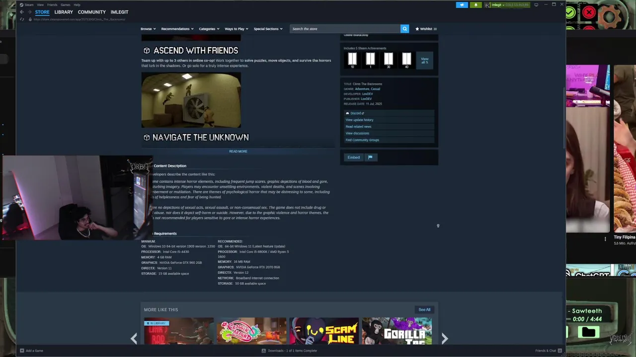Open the COMMUNITY tab
Image resolution: width=636 pixels, height=357 pixels.
(92, 12)
